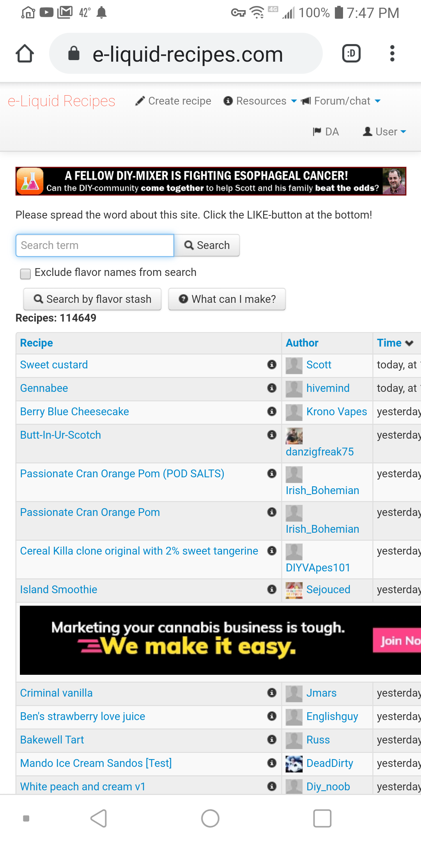This screenshot has height=843, width=421.
Task: Click info icon beside Bakewell Tart
Action: (272, 740)
